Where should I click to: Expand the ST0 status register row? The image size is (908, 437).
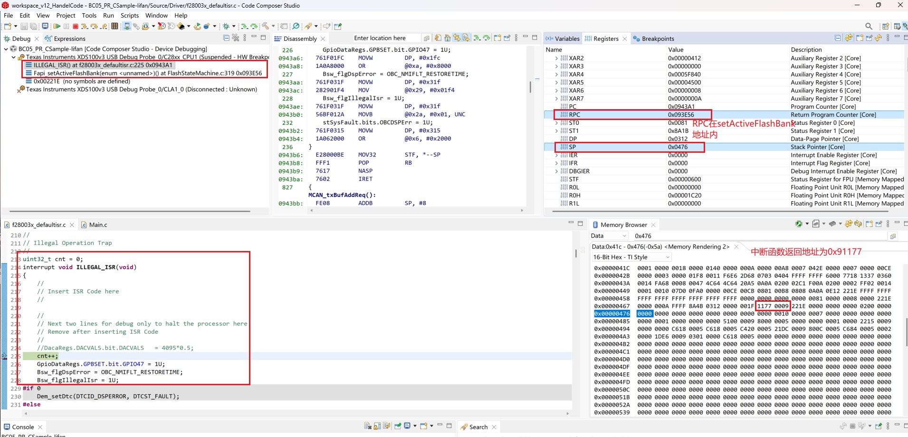pos(556,123)
